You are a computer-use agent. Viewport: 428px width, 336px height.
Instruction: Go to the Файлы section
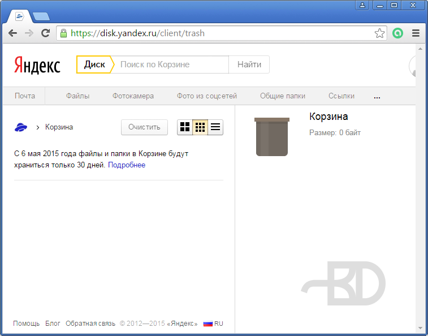78,96
